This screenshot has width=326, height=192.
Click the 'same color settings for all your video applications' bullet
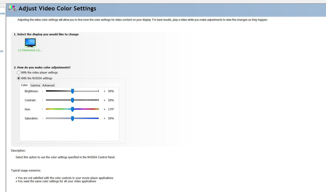coord(57,181)
